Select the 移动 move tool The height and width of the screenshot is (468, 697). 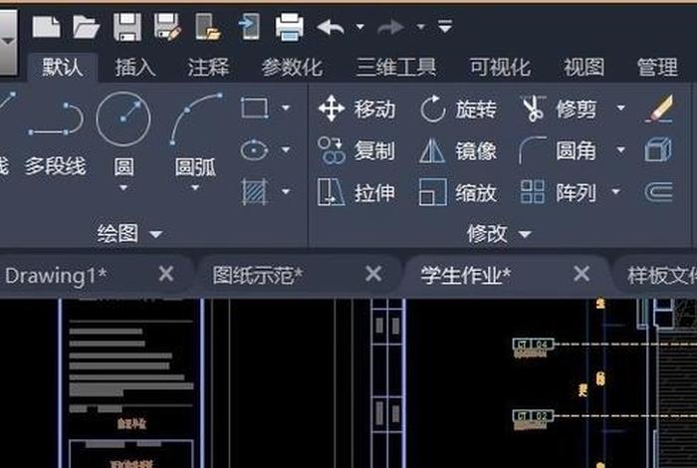356,109
